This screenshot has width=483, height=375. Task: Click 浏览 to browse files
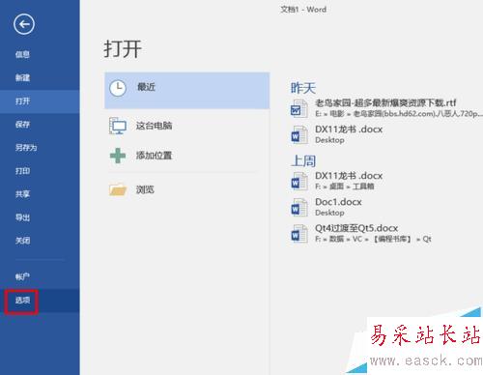[145, 189]
